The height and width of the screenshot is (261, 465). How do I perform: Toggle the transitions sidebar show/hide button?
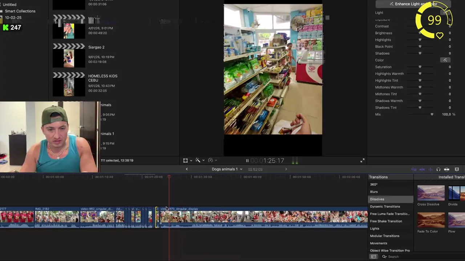(373, 257)
